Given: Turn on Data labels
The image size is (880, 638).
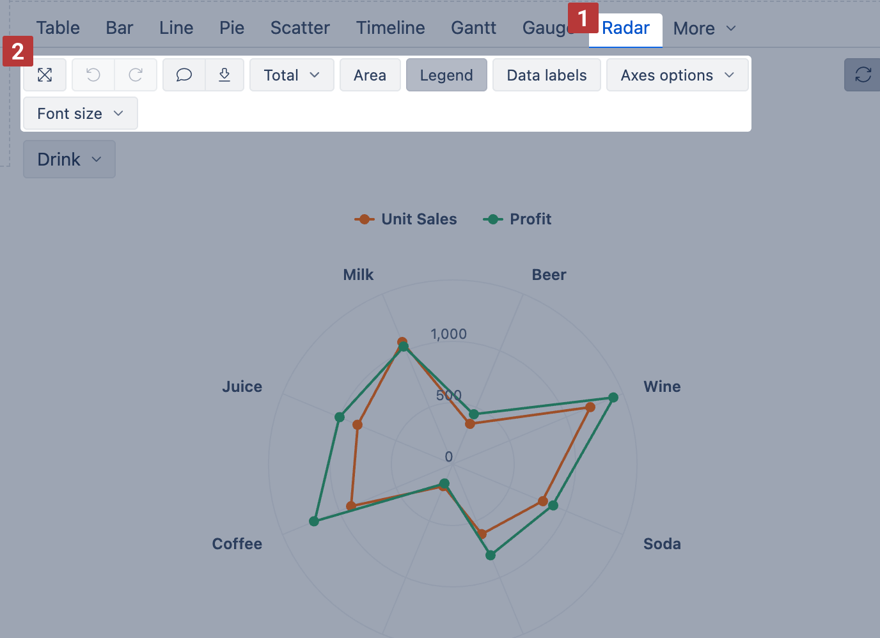Looking at the screenshot, I should pyautogui.click(x=547, y=75).
